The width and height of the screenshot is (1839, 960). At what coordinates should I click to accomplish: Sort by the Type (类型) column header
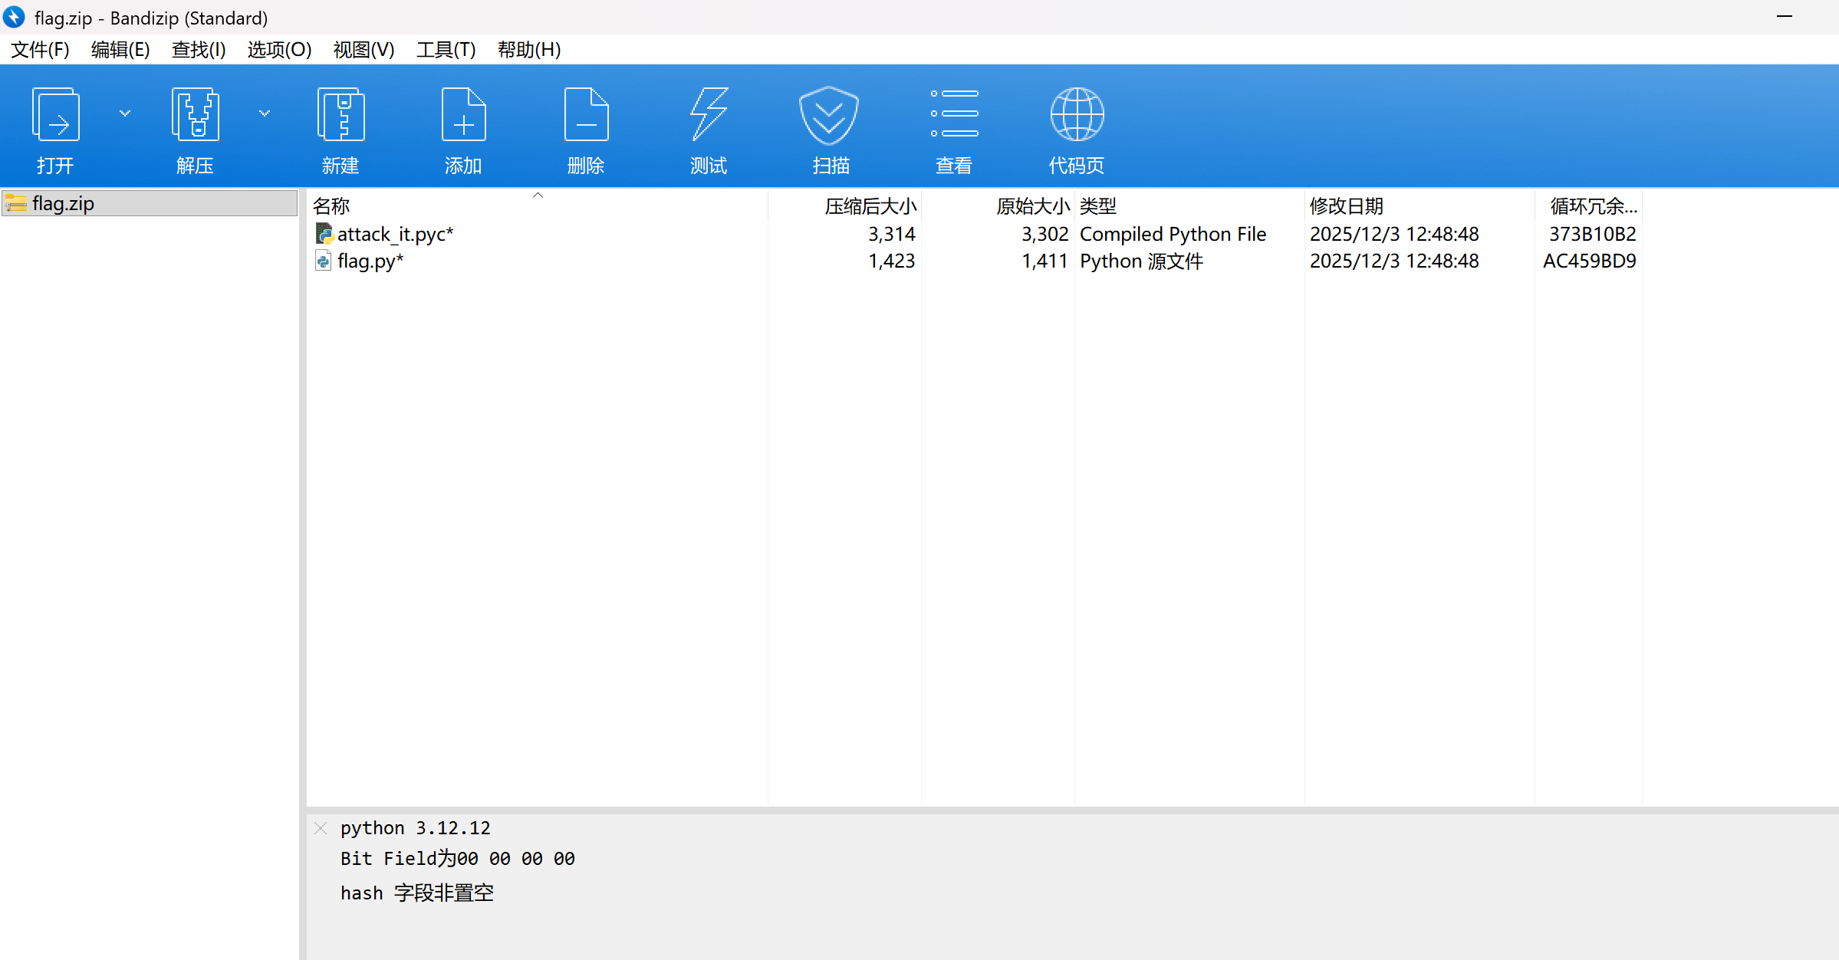point(1189,205)
